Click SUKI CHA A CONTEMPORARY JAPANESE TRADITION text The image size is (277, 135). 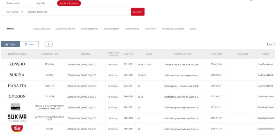[49, 107]
